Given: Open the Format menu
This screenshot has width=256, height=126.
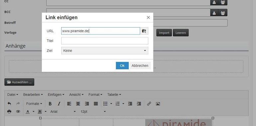Looking at the screenshot, I should pos(95,94).
